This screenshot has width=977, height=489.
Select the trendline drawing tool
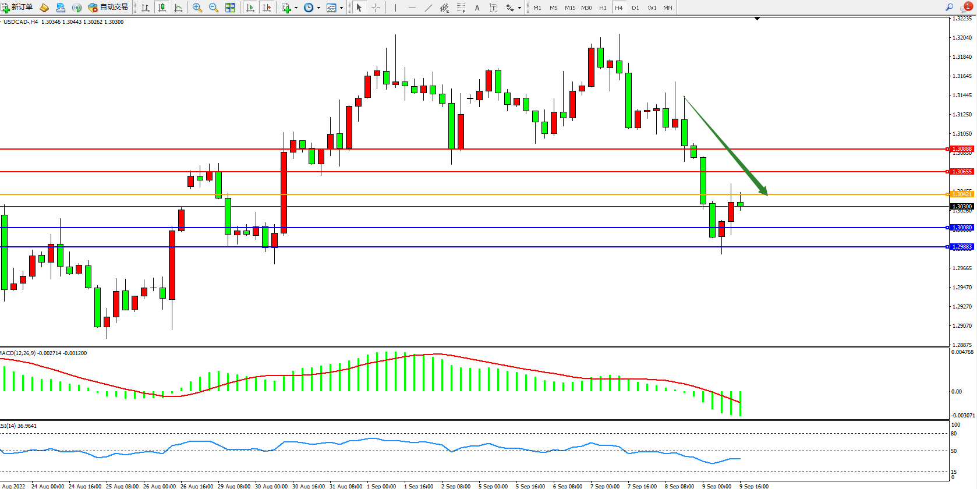point(429,8)
